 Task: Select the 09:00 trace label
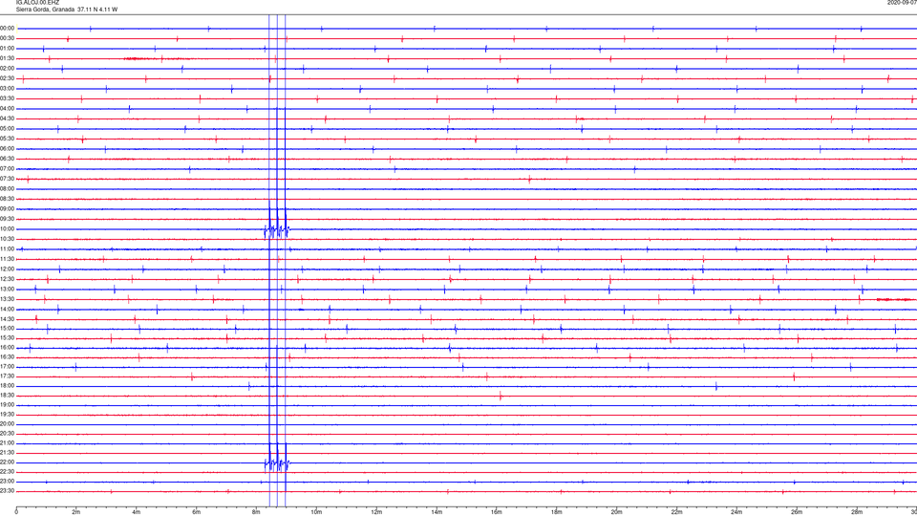pos(8,209)
